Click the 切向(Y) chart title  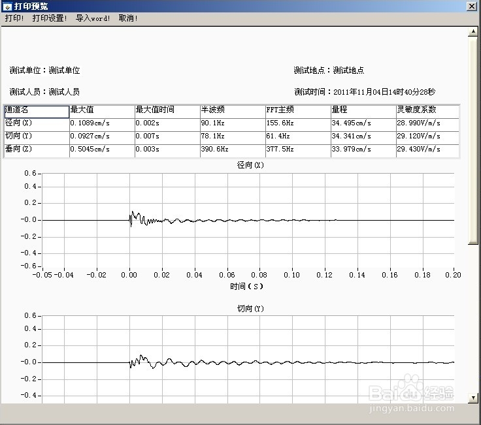[250, 309]
